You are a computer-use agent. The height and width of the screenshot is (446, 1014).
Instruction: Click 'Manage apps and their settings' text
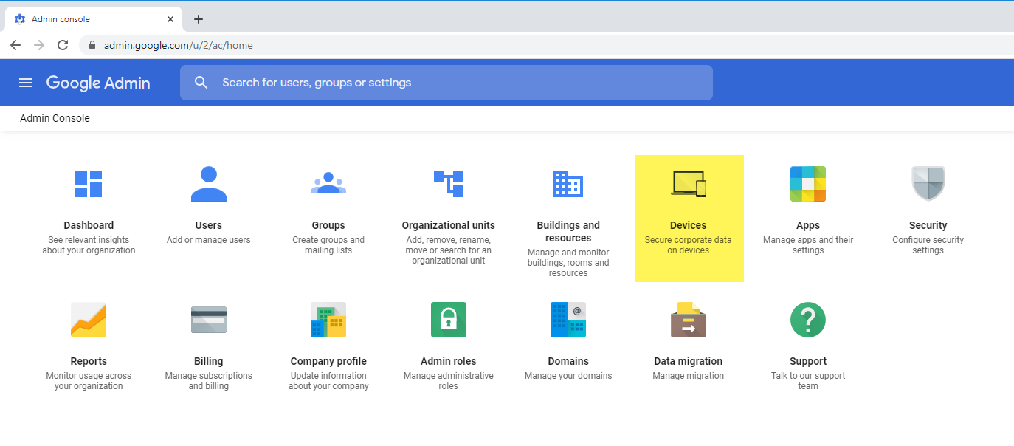coord(808,245)
